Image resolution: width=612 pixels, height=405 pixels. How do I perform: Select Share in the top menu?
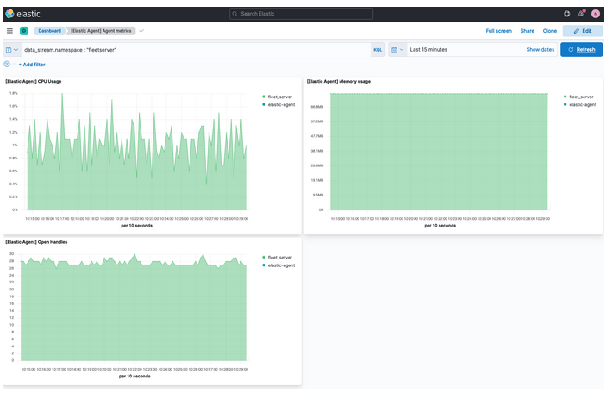tap(527, 30)
